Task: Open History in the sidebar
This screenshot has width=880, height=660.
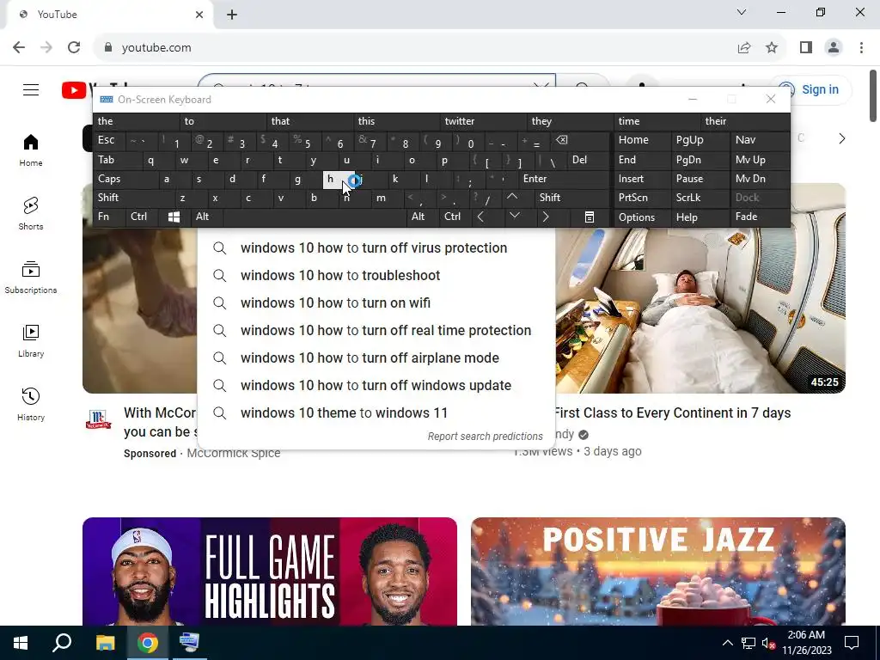Action: 31,404
